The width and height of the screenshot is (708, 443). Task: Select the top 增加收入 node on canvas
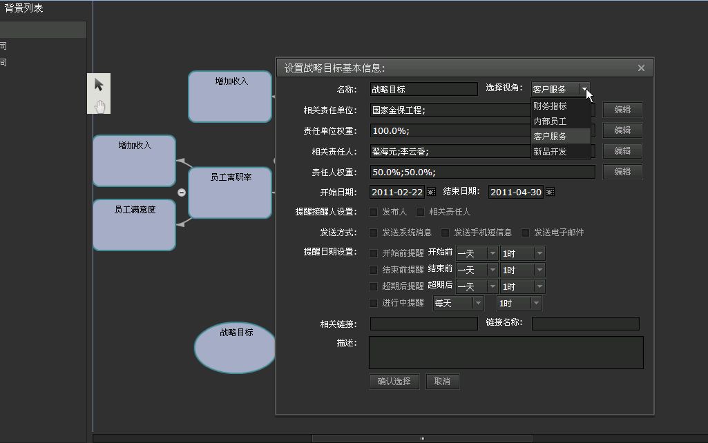tap(230, 97)
